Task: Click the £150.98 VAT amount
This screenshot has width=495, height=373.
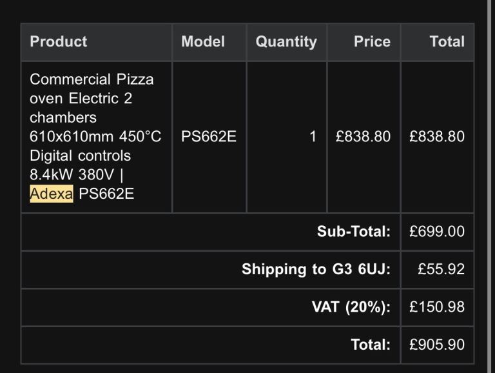Action: 437,307
